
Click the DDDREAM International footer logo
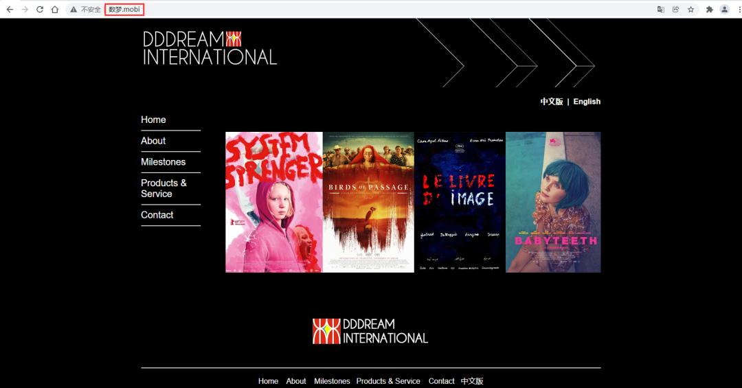tap(370, 331)
